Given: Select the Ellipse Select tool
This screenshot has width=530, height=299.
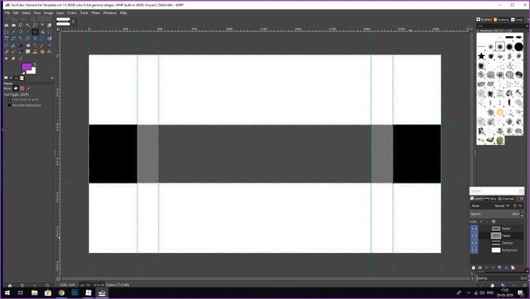Looking at the screenshot, I should click(x=14, y=26).
